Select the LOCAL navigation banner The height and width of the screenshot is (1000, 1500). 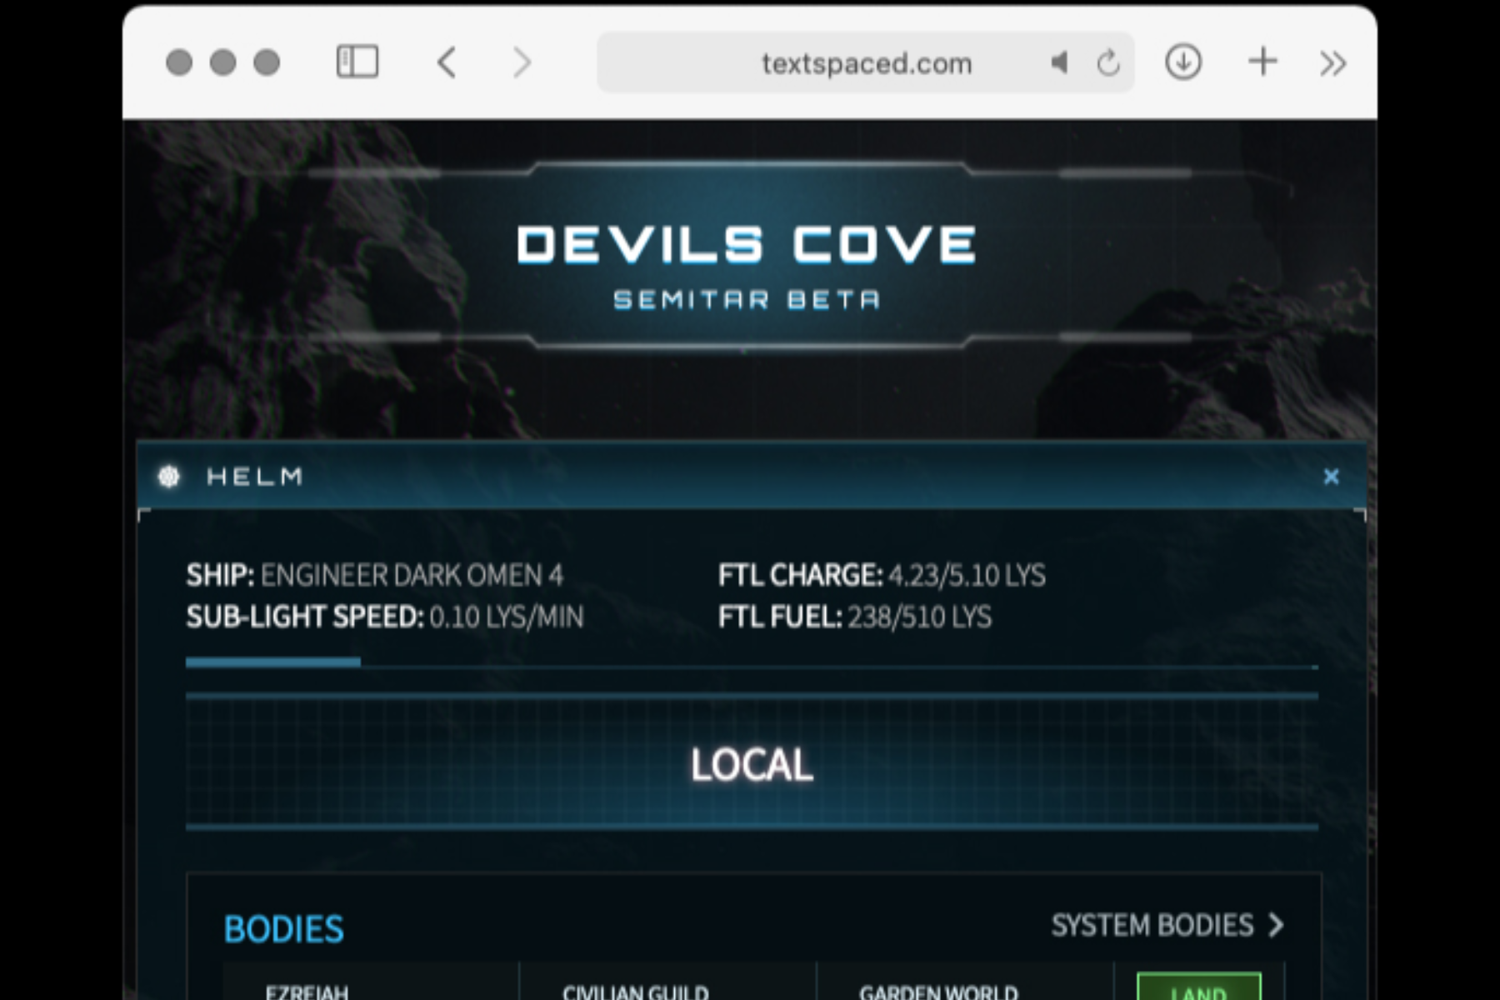752,763
